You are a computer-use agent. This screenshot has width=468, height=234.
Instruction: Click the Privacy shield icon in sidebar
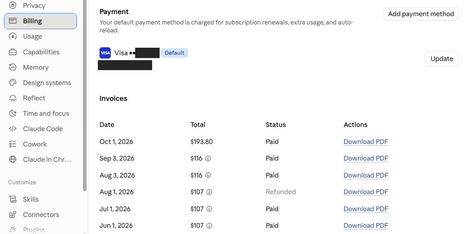coord(12,5)
